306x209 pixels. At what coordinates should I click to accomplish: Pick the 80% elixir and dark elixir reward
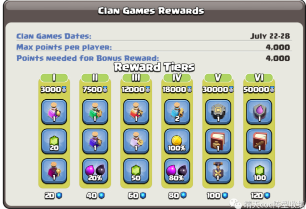pyautogui.click(x=177, y=171)
